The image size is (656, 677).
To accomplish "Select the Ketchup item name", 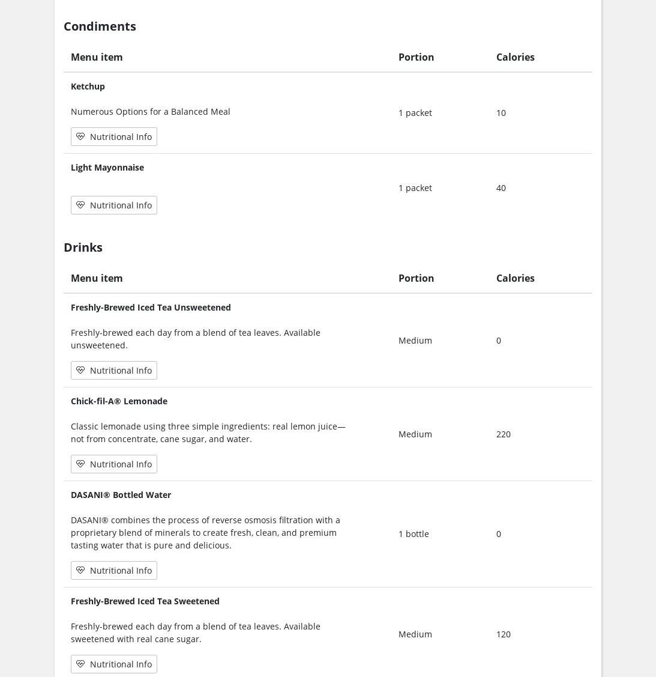I will pos(88,86).
